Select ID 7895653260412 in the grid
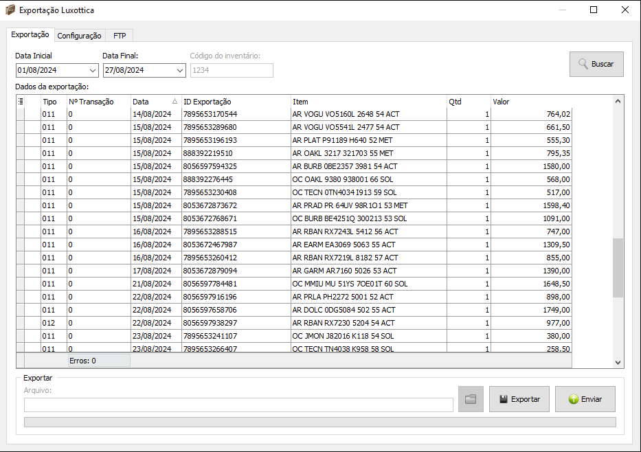Image resolution: width=641 pixels, height=452 pixels. coord(236,258)
